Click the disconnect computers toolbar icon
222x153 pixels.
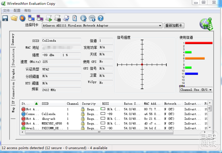[40, 18]
